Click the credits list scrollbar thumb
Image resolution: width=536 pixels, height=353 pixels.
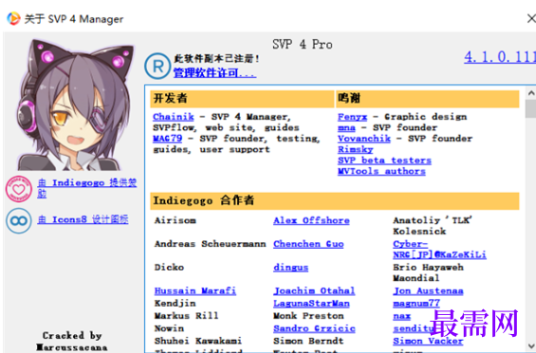pos(531,109)
